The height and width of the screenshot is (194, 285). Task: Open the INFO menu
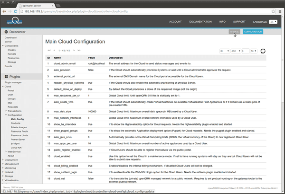222,22
